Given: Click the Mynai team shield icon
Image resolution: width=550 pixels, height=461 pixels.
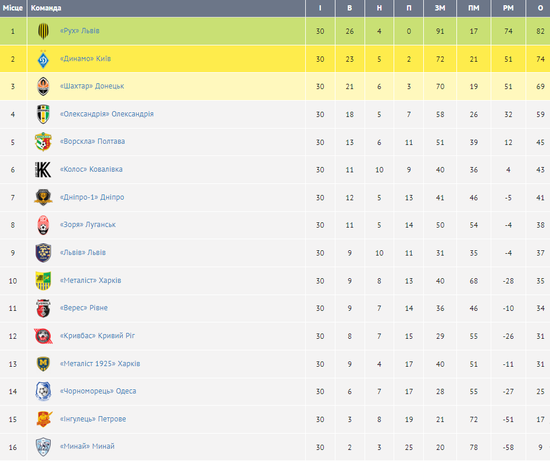Looking at the screenshot, I should point(43,446).
